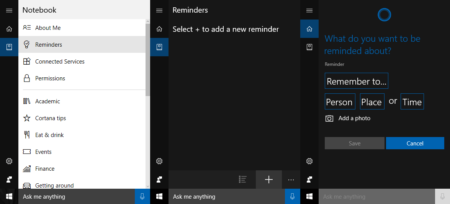Viewport: 450px width, 204px height.
Task: Open Eat & drink category
Action: pos(82,135)
